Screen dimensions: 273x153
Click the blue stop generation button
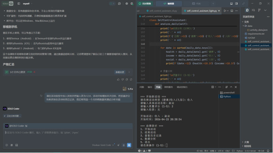(129, 145)
